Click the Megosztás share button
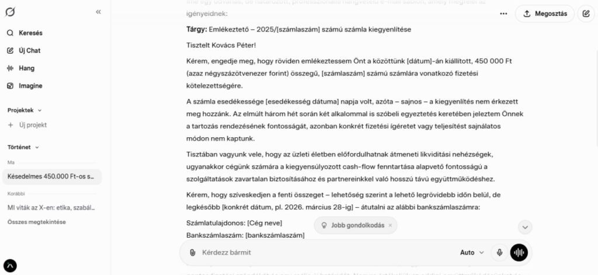The width and height of the screenshot is (598, 275). [545, 13]
